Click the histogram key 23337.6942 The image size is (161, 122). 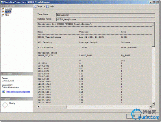pos(44,100)
